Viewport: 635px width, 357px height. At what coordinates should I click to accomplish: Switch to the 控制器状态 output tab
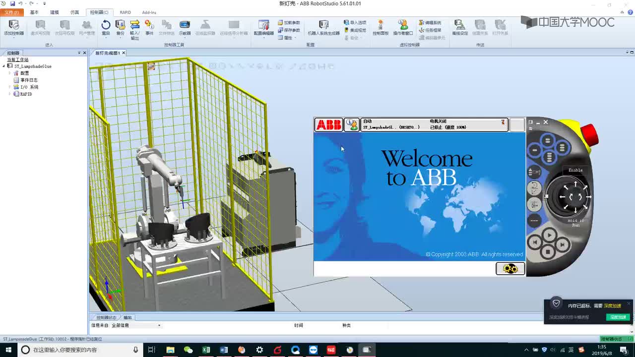[x=106, y=317]
